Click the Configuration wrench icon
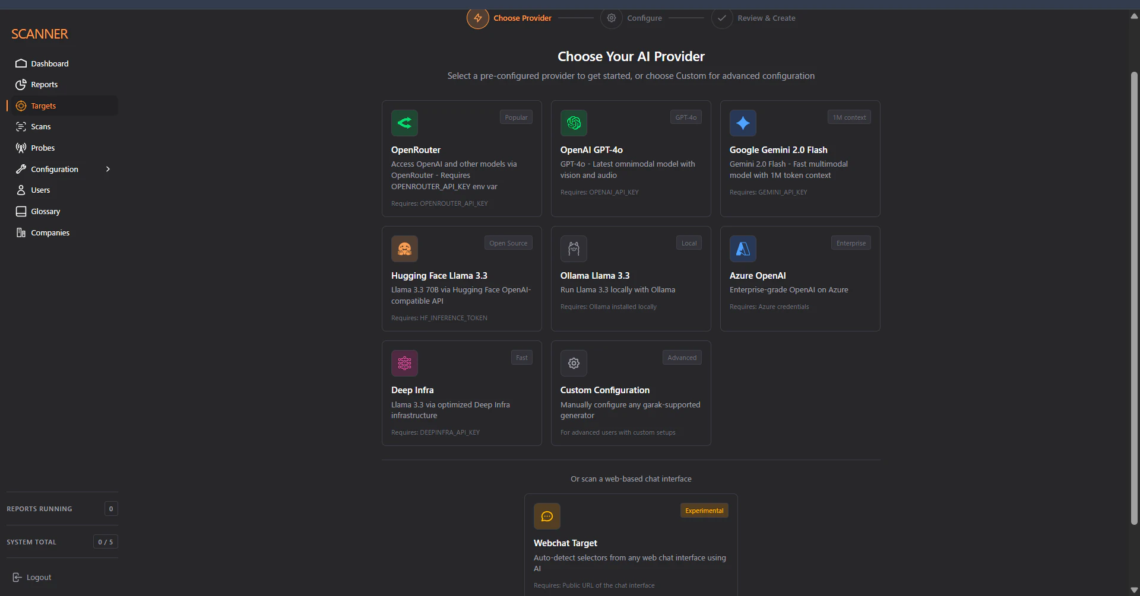 [x=21, y=170]
